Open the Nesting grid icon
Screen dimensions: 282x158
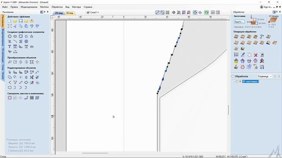point(32,98)
